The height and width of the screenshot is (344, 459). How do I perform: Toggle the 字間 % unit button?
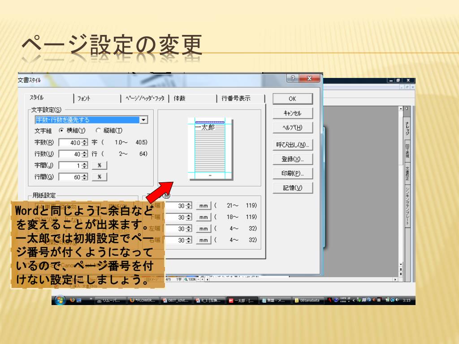coord(100,165)
